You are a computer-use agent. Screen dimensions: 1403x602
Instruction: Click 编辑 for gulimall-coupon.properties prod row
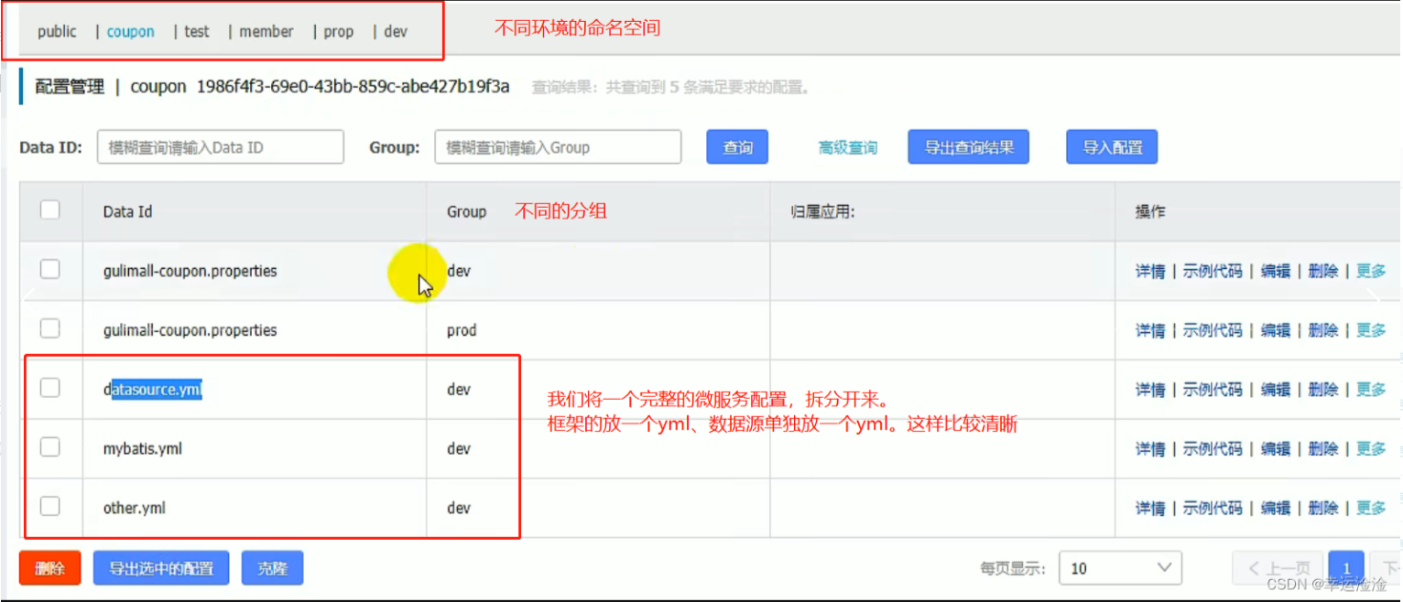(x=1276, y=330)
